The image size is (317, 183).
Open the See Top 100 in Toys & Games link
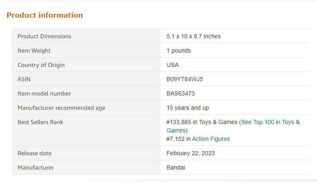click(271, 122)
